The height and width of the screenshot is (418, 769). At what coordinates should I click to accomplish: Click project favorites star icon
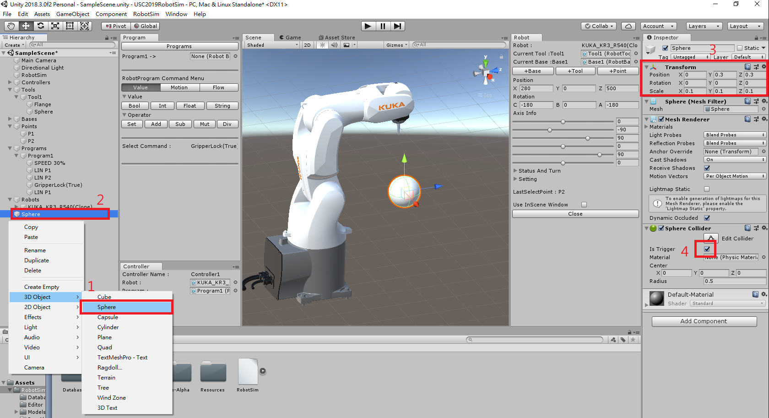[633, 340]
